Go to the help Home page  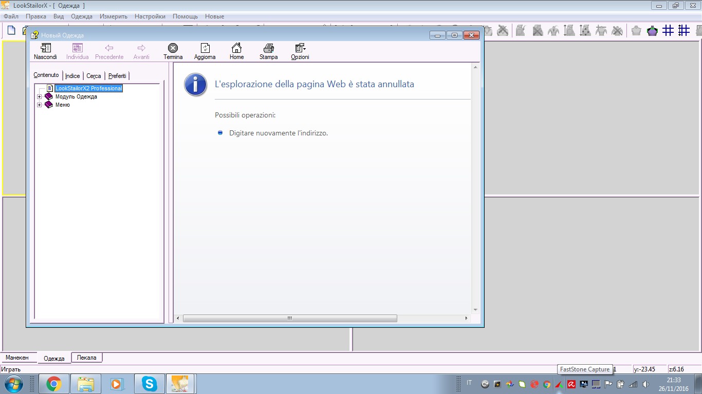(236, 51)
